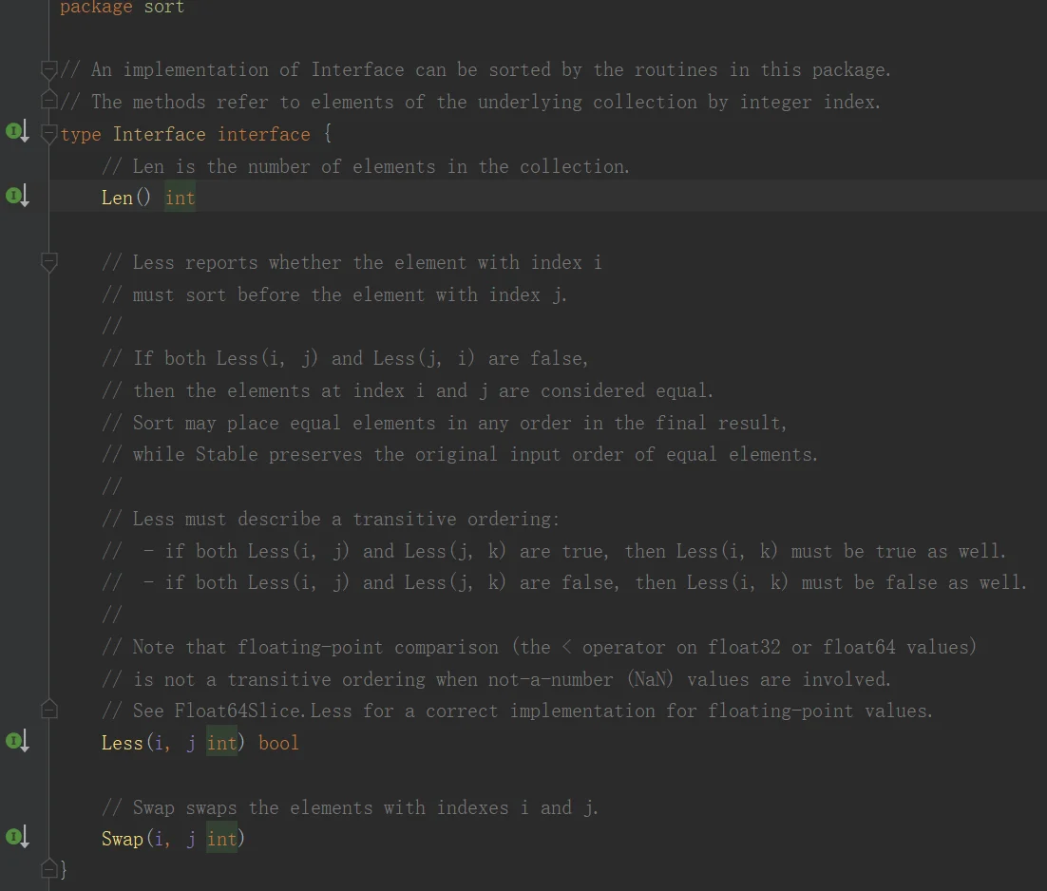Fold the comment starting "Less reports whether"
Screen dimensions: 1047x891
[49, 262]
